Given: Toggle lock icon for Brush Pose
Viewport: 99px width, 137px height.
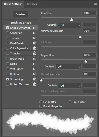Looking at the screenshot, I should click(x=35, y=58).
